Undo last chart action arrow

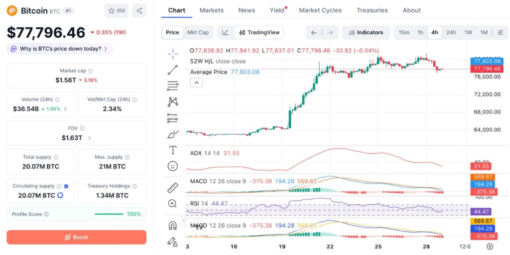(x=314, y=32)
